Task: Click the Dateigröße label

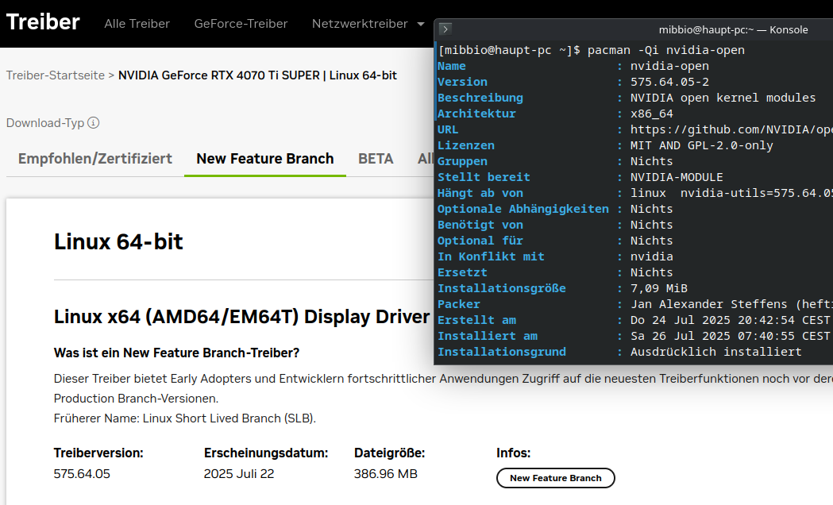Action: tap(389, 453)
